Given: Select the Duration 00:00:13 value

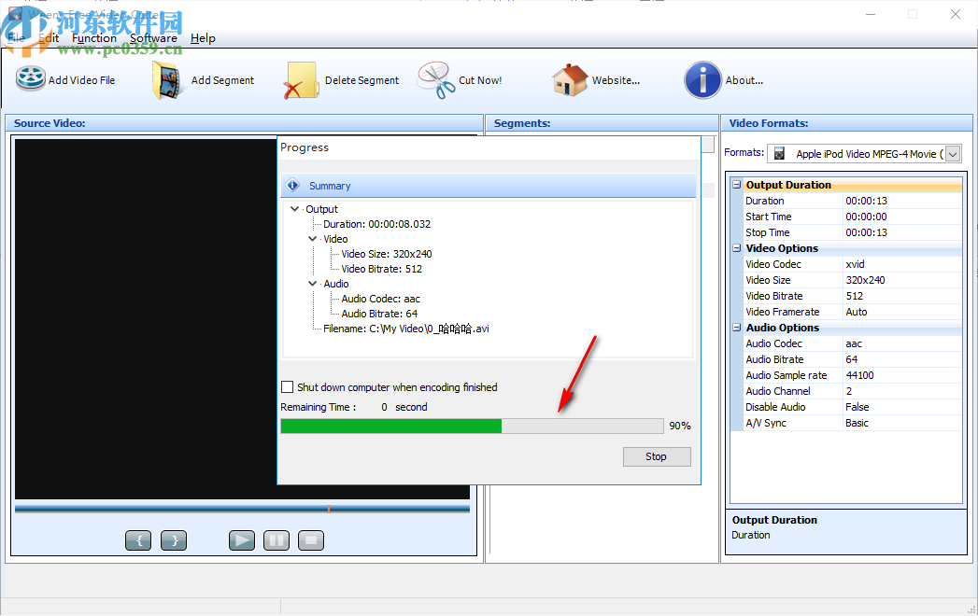Looking at the screenshot, I should [x=902, y=201].
